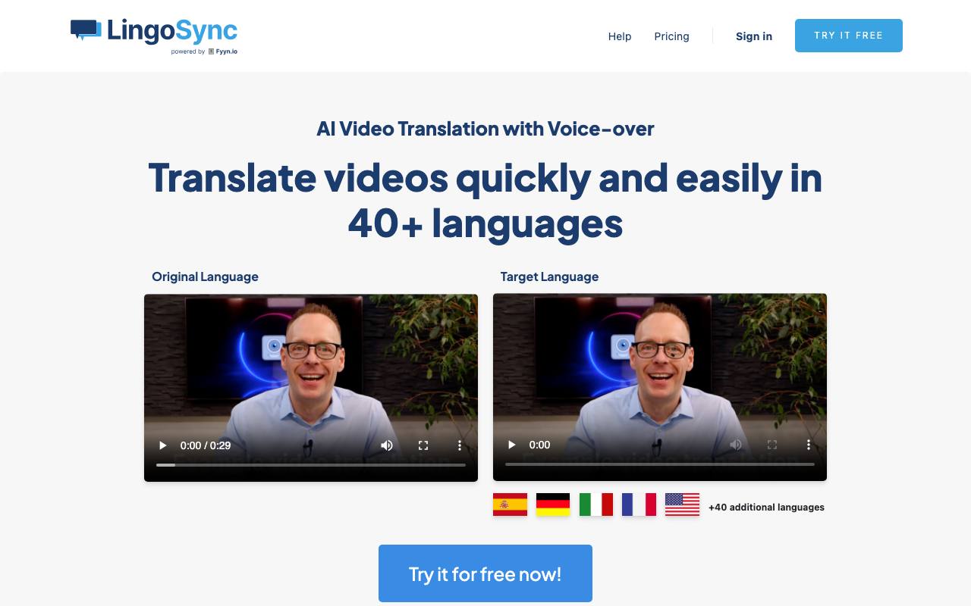Click the 'Try it for free now!' button
The width and height of the screenshot is (971, 606).
(x=485, y=573)
